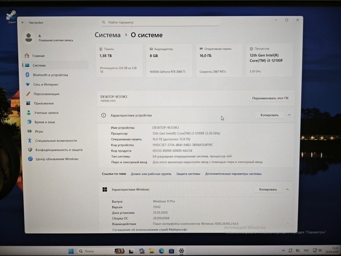Open the taskbar clock and date
The height and width of the screenshot is (256, 341).
[x=332, y=250]
